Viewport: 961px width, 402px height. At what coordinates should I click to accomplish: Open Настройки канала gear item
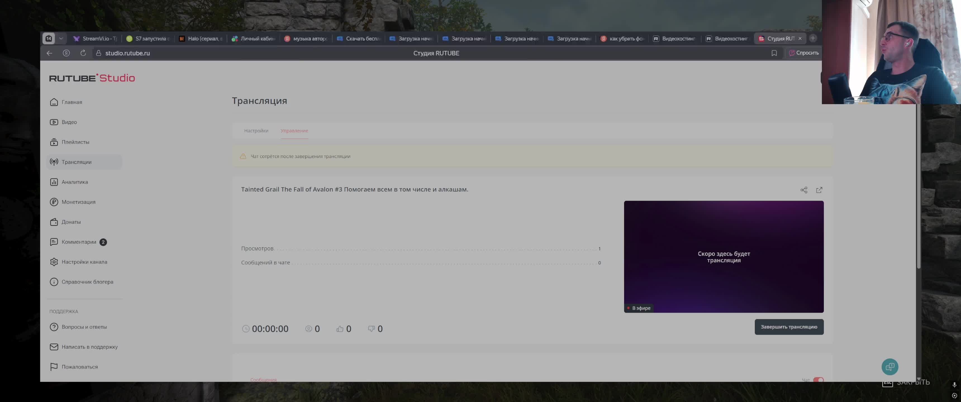coord(84,262)
